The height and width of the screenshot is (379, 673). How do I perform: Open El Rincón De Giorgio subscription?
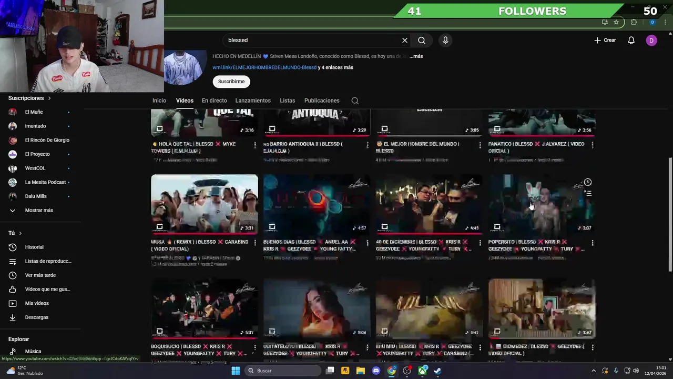(x=40, y=140)
